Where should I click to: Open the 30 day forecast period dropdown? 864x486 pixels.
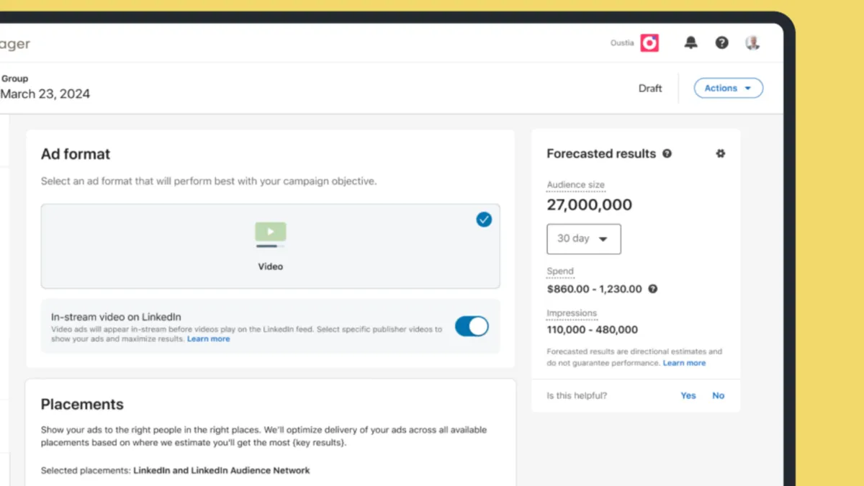(583, 238)
